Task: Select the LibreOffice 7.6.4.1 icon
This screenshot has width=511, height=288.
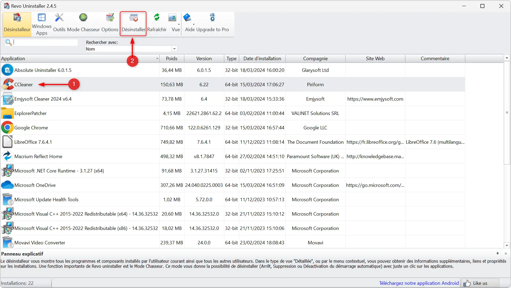Action: (7, 142)
